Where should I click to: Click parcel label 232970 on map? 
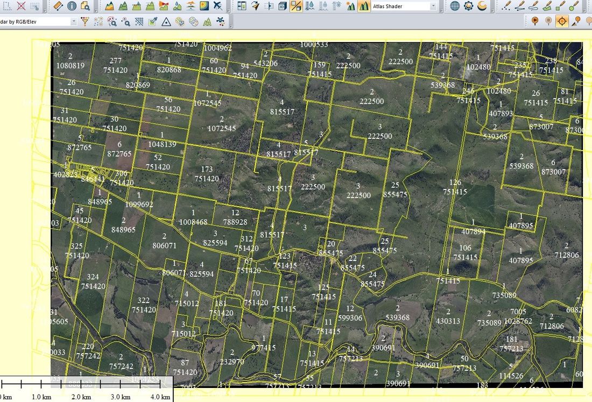tap(232, 361)
